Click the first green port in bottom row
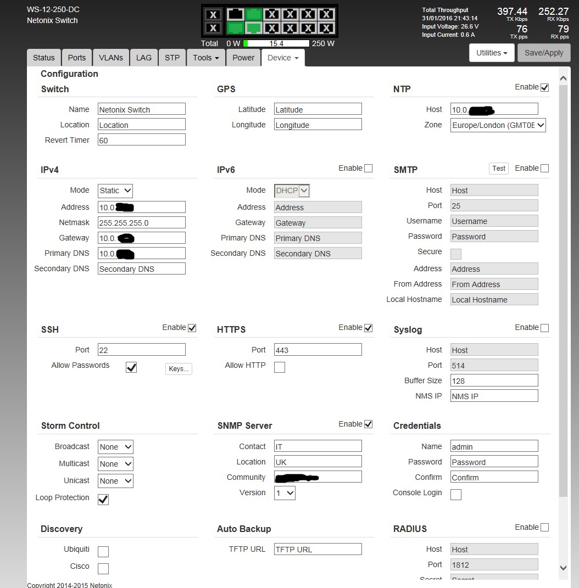Screen dimensions: 579x588 (236, 28)
